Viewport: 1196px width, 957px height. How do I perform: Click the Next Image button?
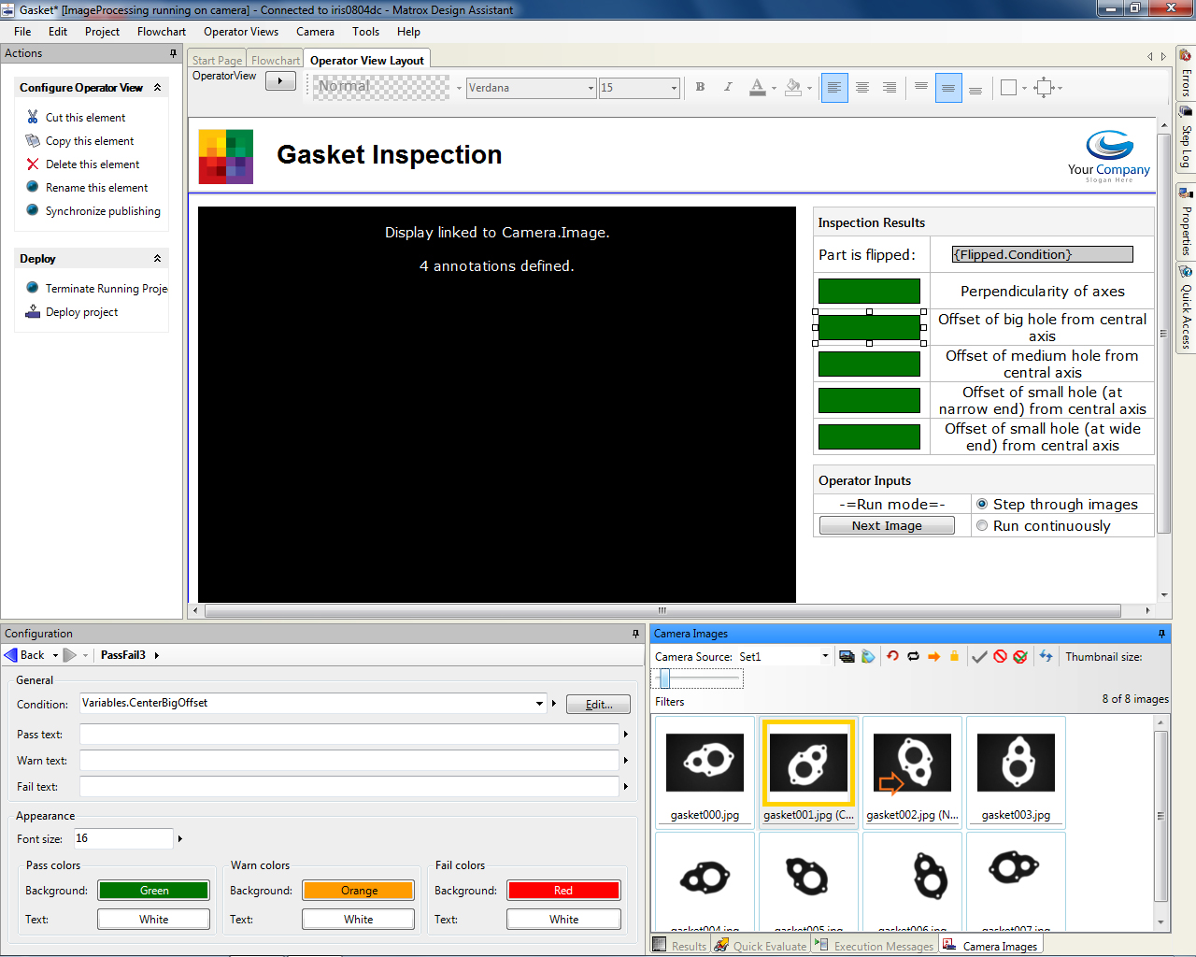point(886,524)
